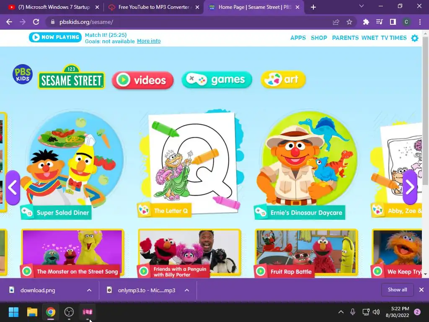Open the Extensions puzzle icon
The width and height of the screenshot is (429, 322).
tap(366, 22)
